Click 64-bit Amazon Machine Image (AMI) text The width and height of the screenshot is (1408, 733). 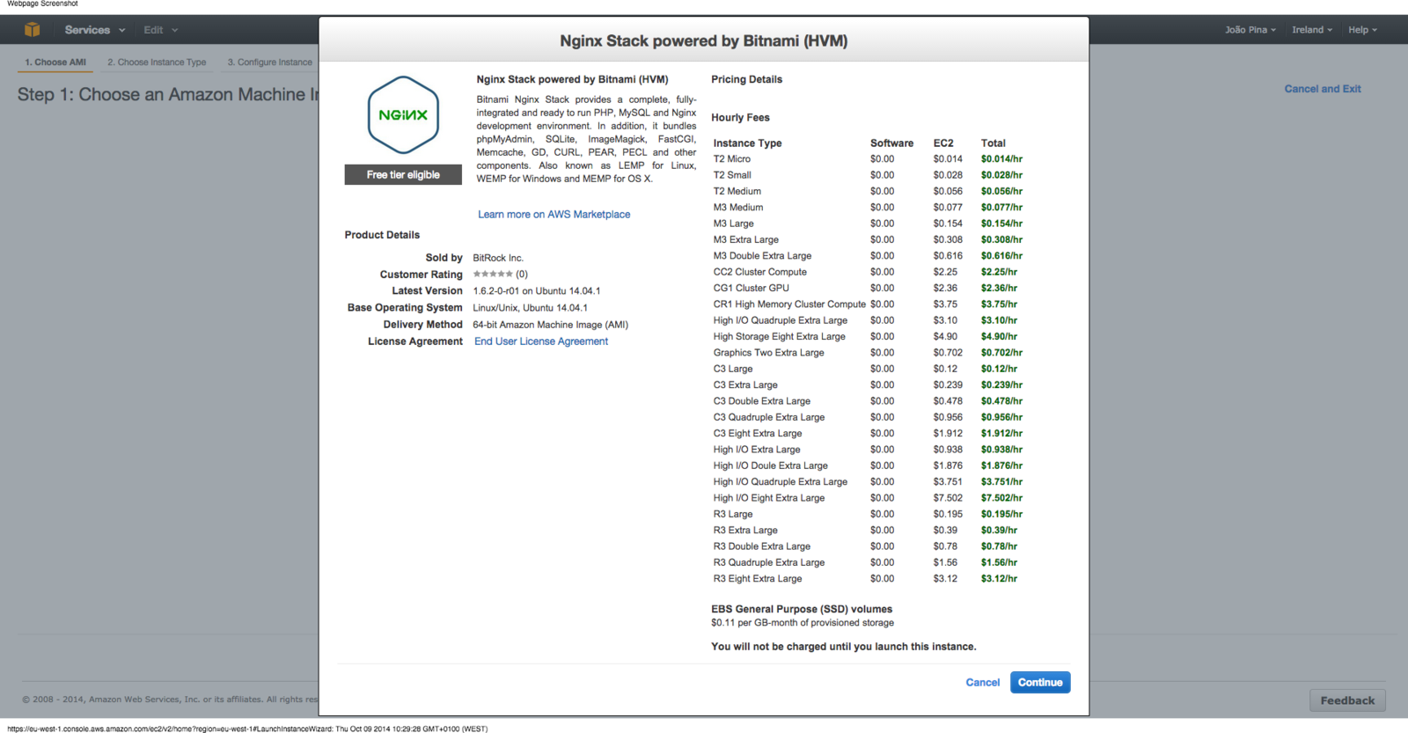point(550,325)
